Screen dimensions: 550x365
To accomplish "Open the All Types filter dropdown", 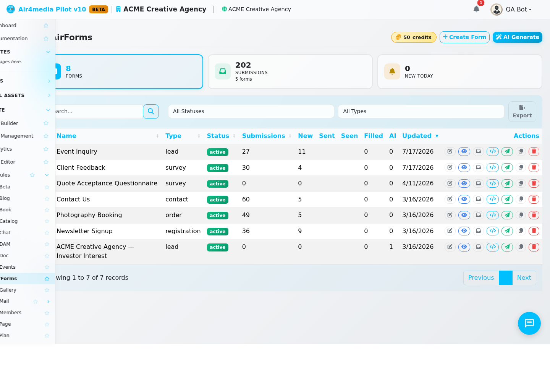I will tap(421, 111).
